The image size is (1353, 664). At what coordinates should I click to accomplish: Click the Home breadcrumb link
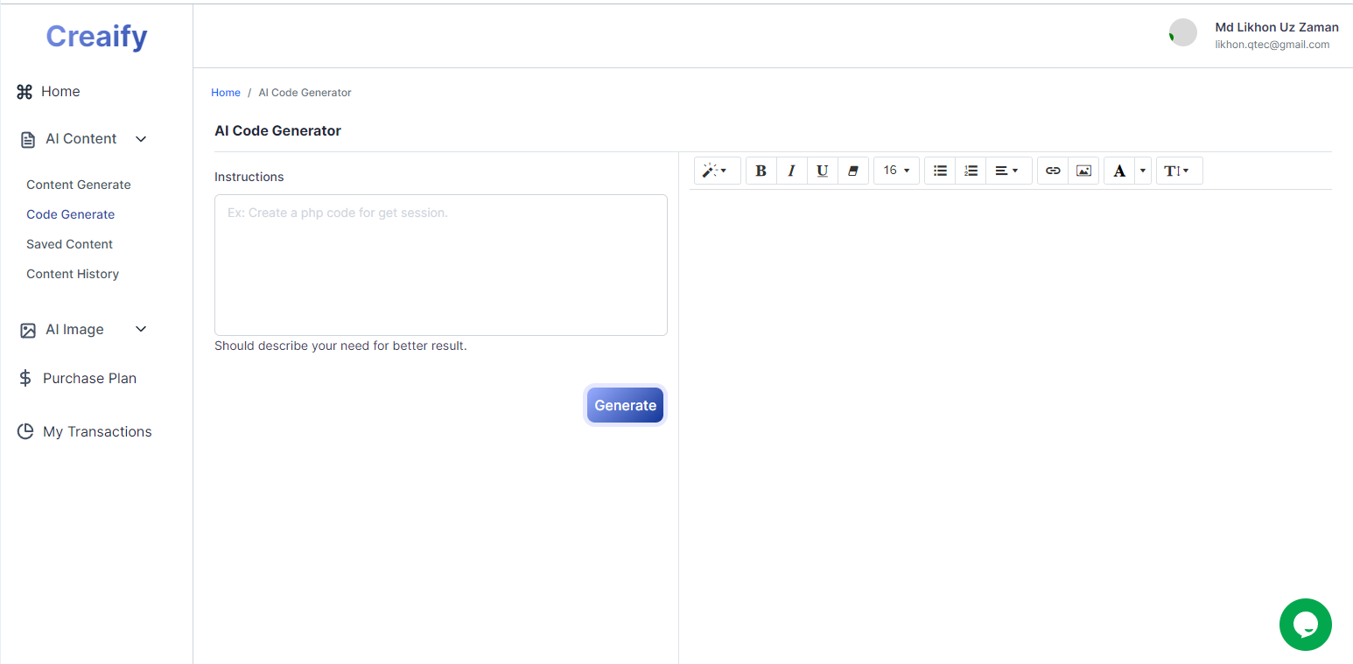(226, 93)
